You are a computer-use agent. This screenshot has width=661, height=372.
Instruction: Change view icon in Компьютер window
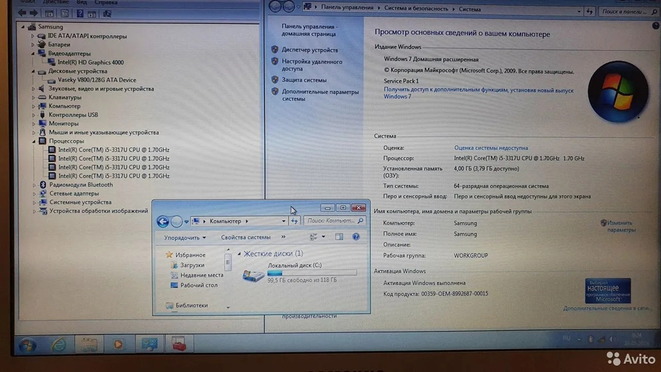coord(313,237)
